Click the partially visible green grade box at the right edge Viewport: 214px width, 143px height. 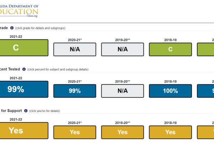205,49
